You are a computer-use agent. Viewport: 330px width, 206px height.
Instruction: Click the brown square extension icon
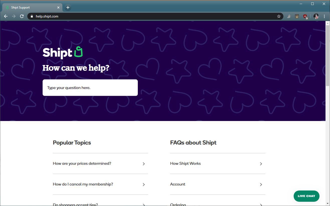pyautogui.click(x=297, y=16)
